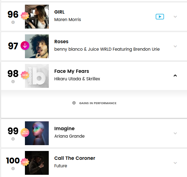187x177 pixels.
Task: Click the gains bullet icon under rank 99
Action: pyautogui.click(x=13, y=139)
